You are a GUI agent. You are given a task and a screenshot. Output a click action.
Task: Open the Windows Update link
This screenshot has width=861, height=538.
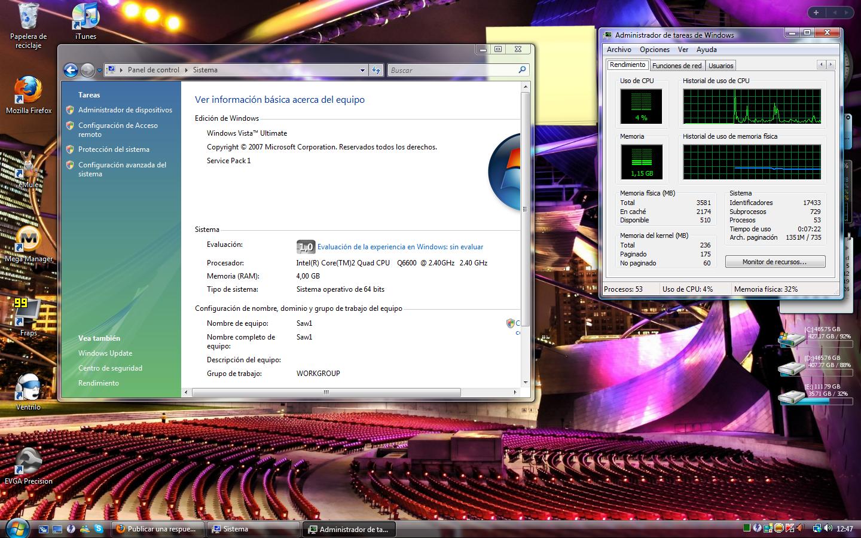pyautogui.click(x=105, y=353)
